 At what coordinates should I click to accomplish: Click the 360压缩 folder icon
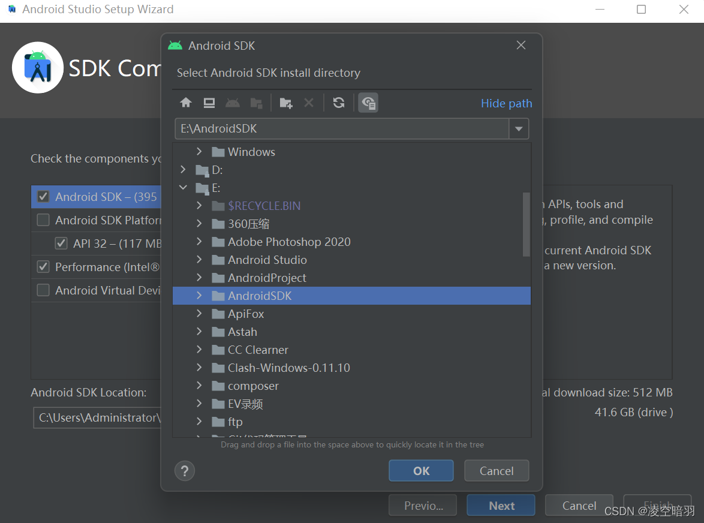pos(218,224)
